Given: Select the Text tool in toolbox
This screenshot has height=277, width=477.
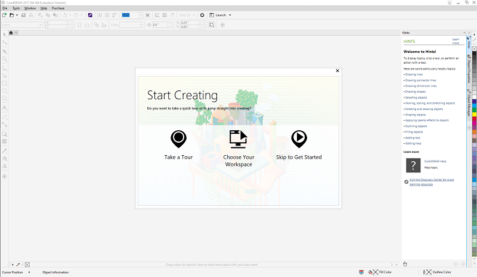Looking at the screenshot, I should (5, 108).
